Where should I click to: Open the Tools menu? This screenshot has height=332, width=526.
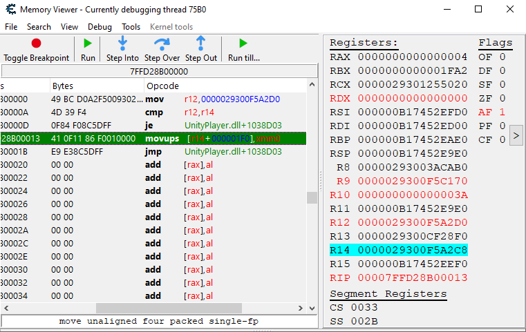pos(131,27)
